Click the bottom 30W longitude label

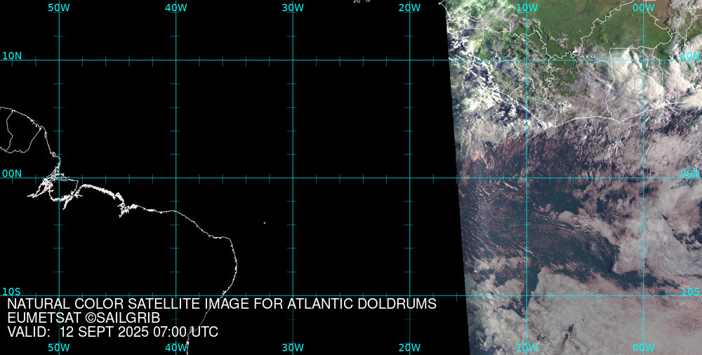point(293,347)
